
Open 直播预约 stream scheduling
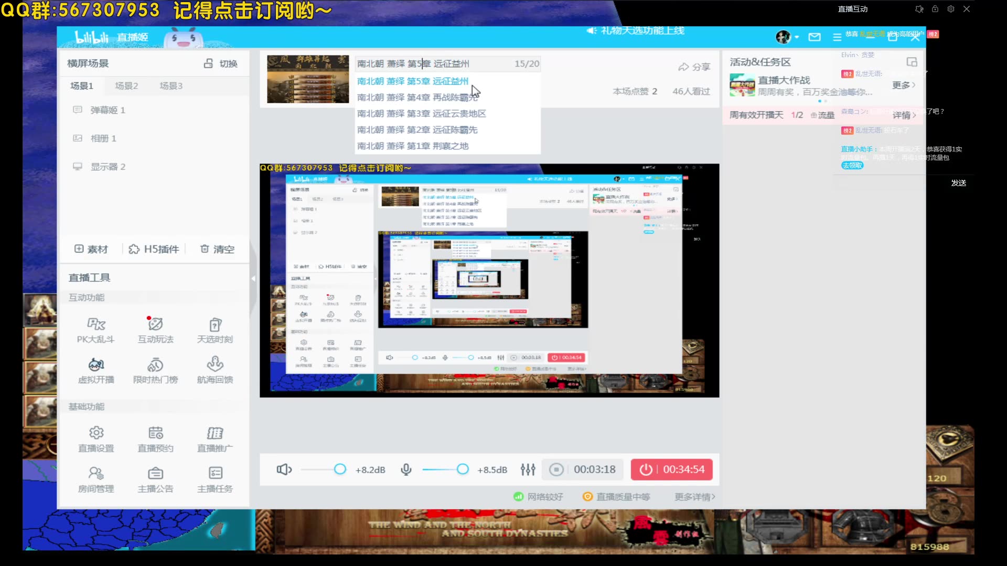155,439
